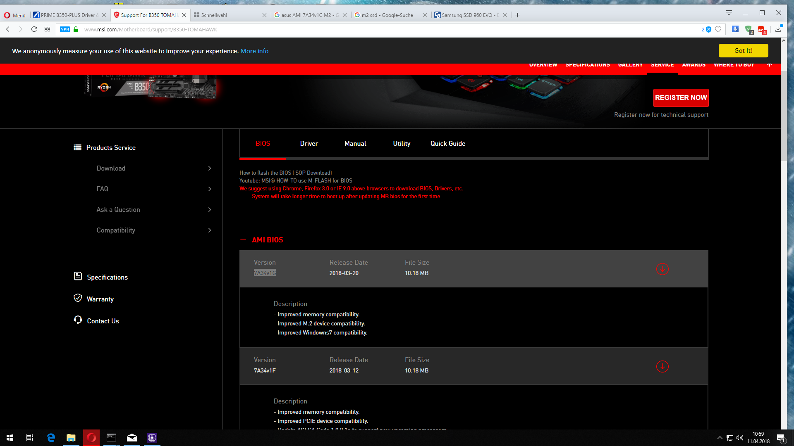Click the Got It! cookie button
This screenshot has height=446, width=794.
pos(743,50)
